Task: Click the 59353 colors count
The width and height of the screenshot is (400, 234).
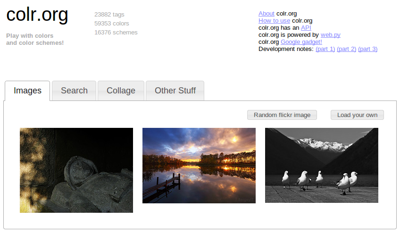Action: point(111,24)
